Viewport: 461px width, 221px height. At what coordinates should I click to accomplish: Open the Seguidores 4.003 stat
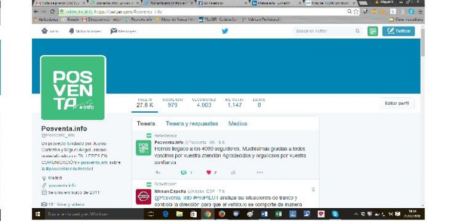(x=204, y=103)
